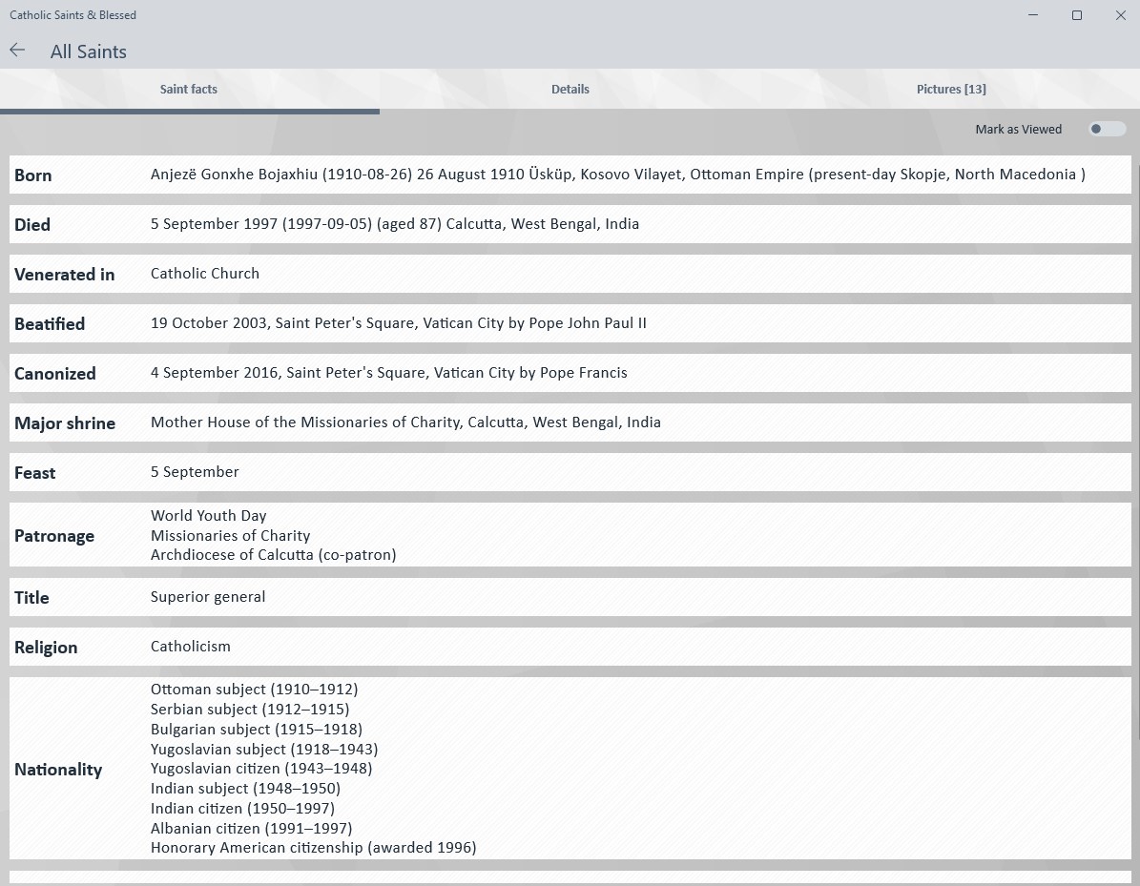The image size is (1140, 886).
Task: Click World Youth Day patronage entry
Action: click(209, 515)
